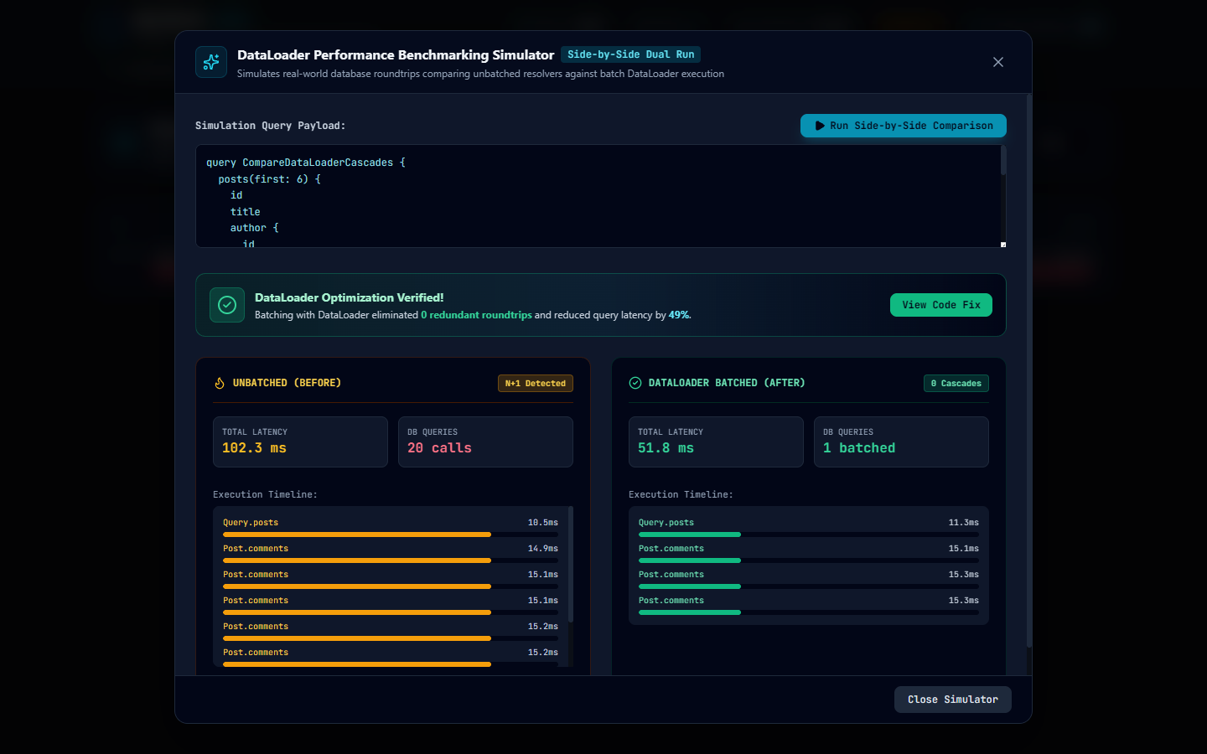Screen dimensions: 1207x754
Task: Click the unbatched Execution Timeline label
Action: (x=265, y=495)
